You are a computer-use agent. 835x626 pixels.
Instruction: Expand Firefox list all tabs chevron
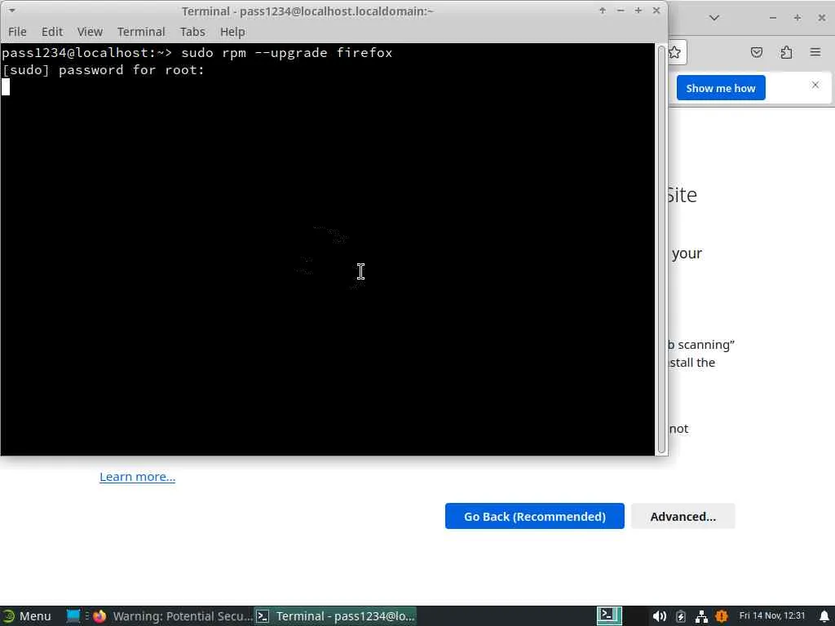(714, 18)
